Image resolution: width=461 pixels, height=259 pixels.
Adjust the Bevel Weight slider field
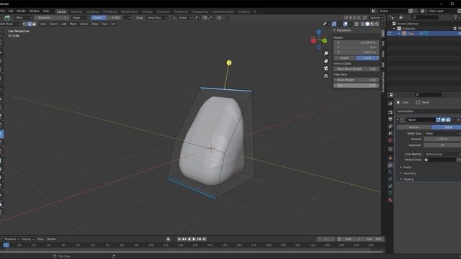[356, 80]
